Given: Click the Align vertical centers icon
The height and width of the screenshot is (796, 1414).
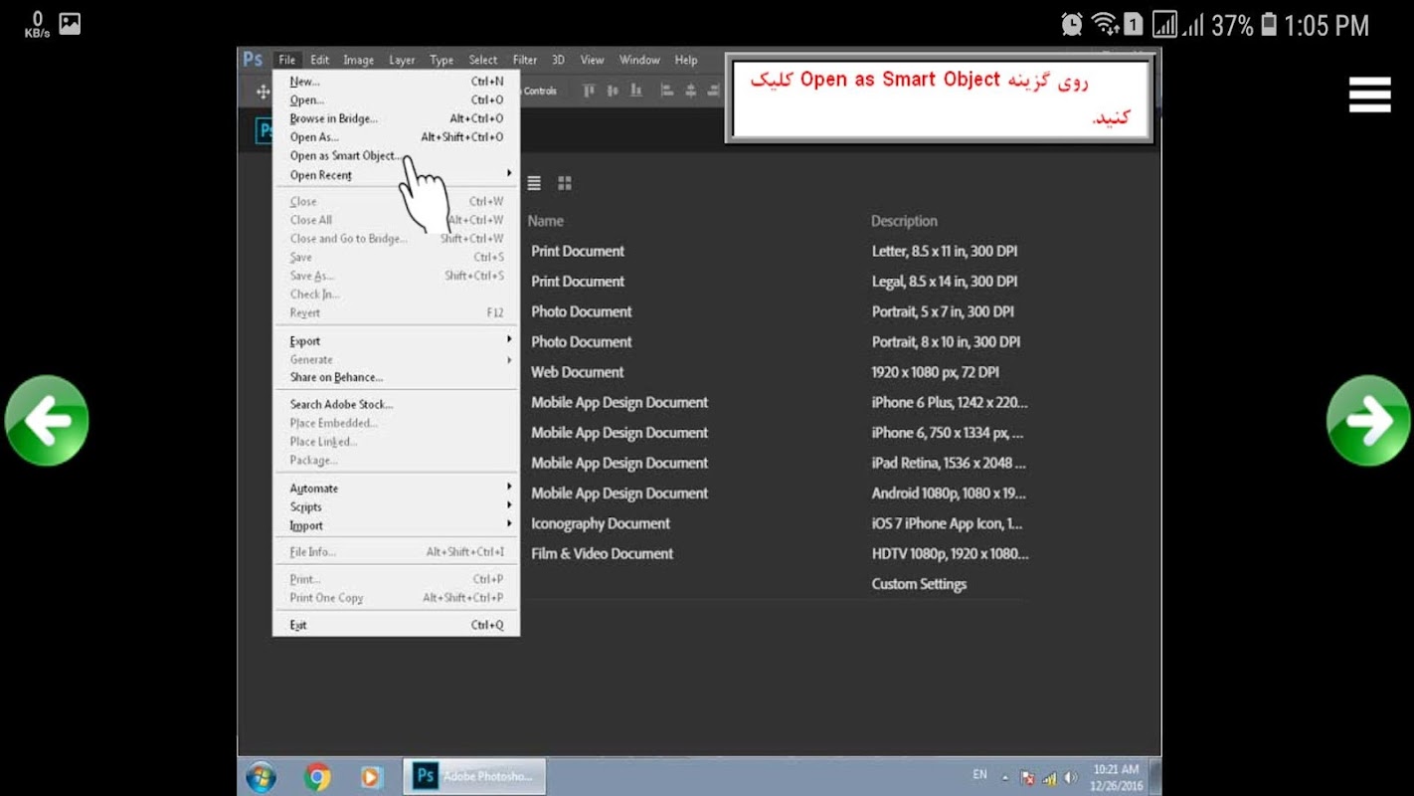Looking at the screenshot, I should pyautogui.click(x=613, y=91).
